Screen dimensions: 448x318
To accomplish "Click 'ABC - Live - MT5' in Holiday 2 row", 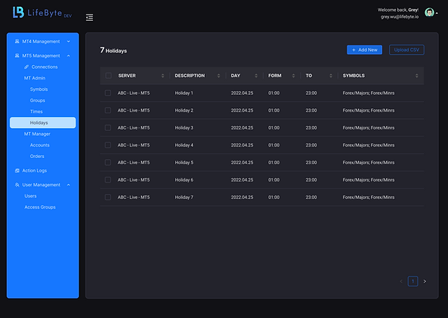I will (x=134, y=110).
